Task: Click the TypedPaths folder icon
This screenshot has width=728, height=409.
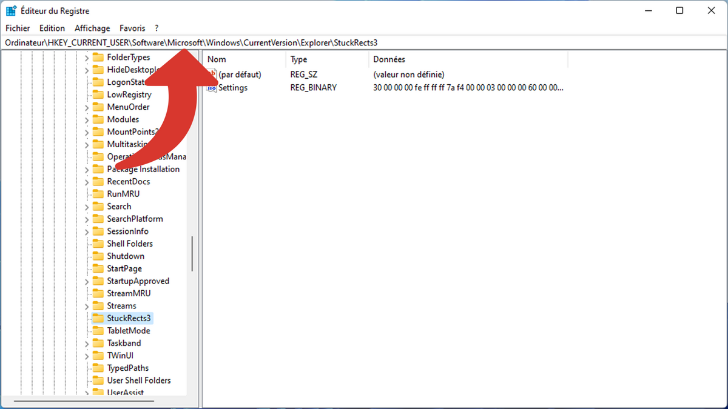Action: tap(98, 368)
